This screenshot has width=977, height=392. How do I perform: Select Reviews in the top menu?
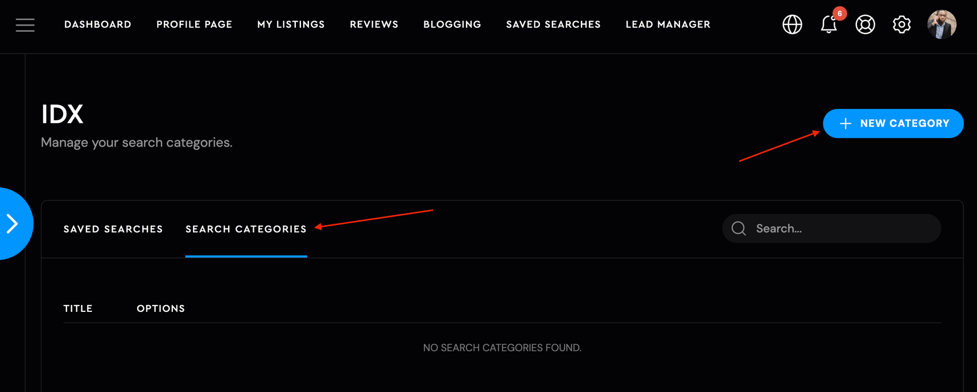374,24
